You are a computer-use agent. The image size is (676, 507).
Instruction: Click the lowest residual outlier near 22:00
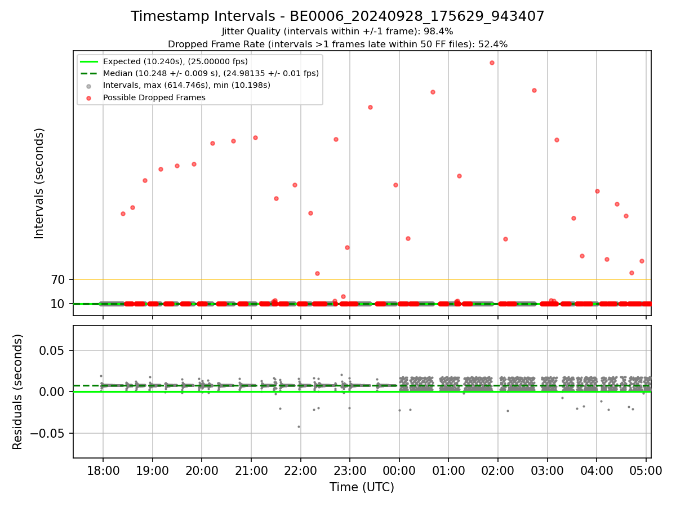click(299, 426)
